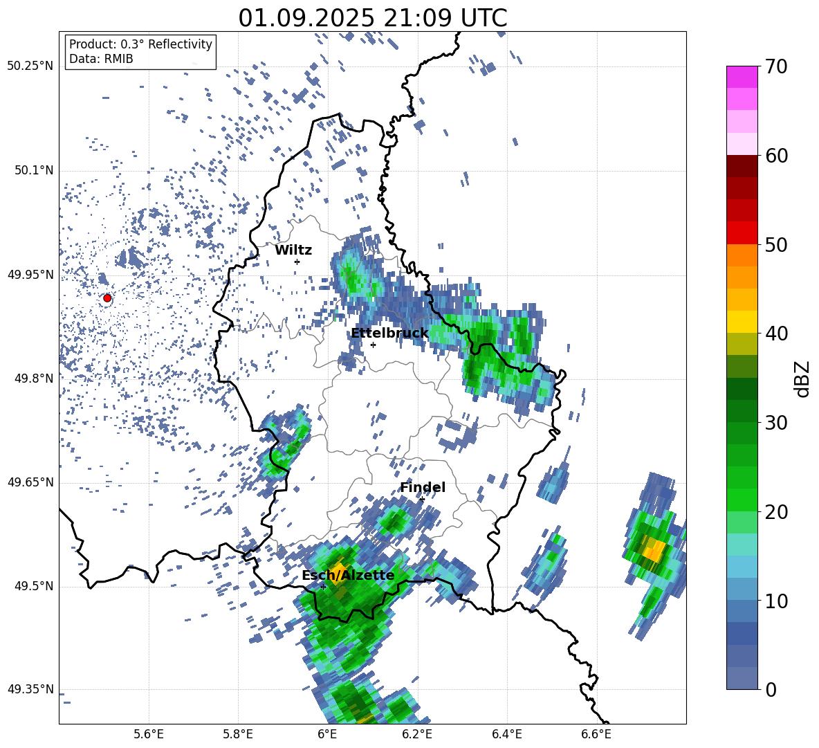Click the yellow echo core above Esch/Alzette label

pyautogui.click(x=339, y=569)
